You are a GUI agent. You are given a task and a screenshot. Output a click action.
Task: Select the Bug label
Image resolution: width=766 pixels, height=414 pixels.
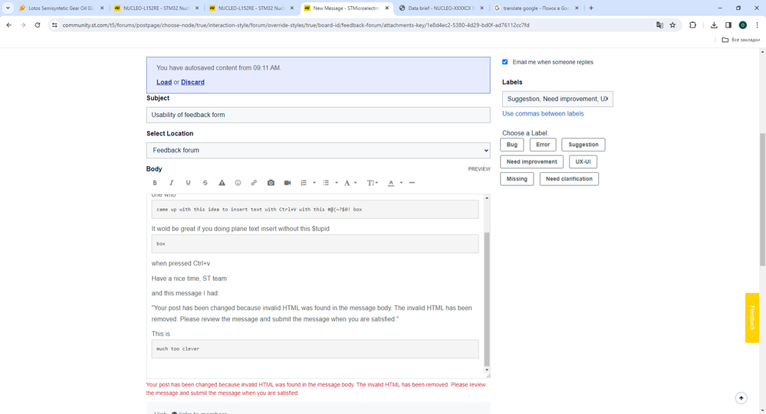[512, 145]
